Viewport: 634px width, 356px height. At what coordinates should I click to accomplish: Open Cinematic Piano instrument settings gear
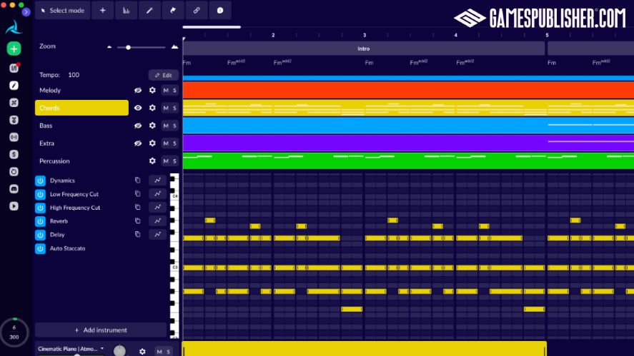(142, 352)
